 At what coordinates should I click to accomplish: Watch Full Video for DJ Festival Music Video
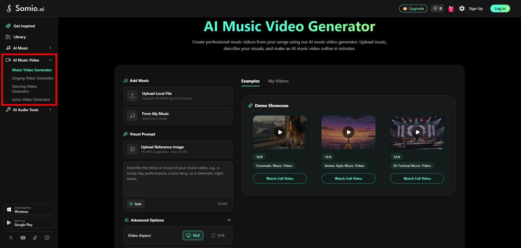tap(417, 178)
